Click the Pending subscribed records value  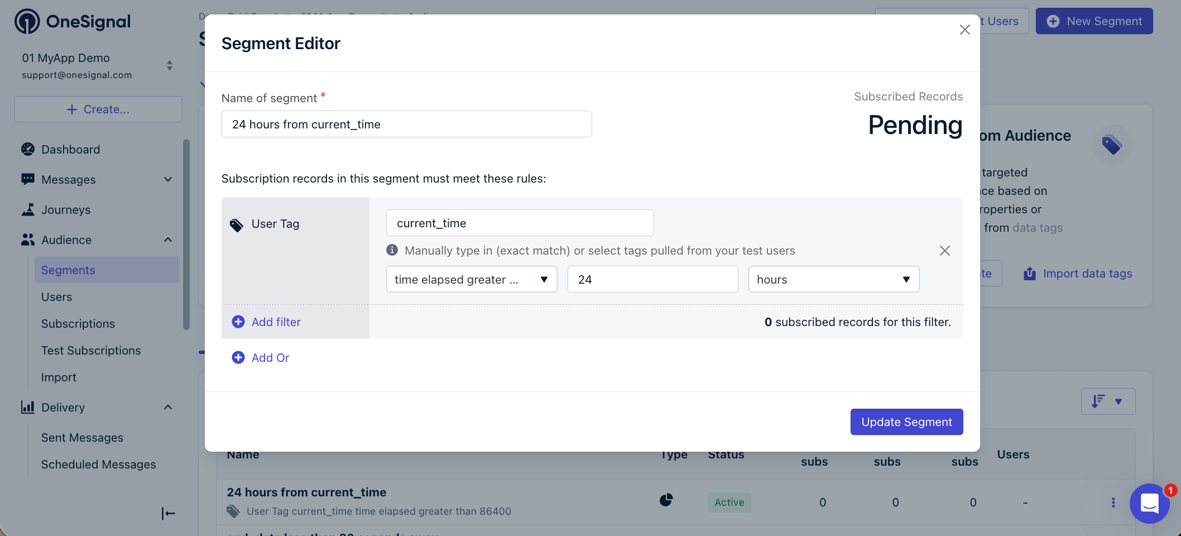(x=915, y=125)
